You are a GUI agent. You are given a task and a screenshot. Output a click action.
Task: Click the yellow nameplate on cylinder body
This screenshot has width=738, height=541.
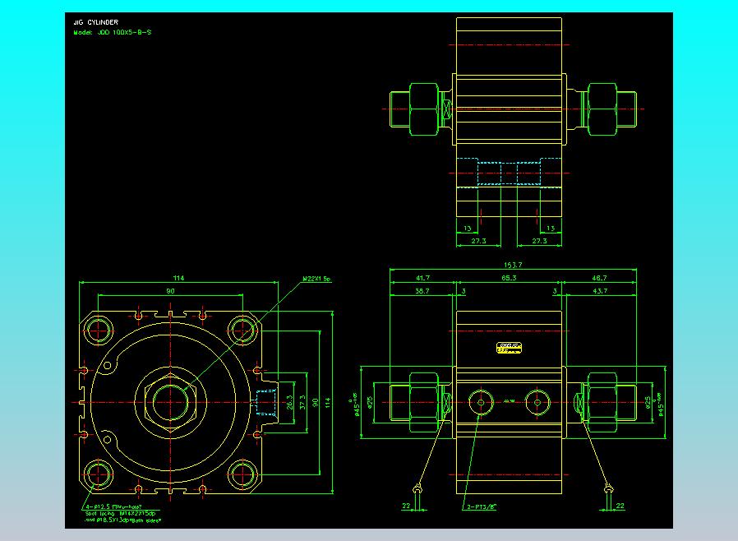[509, 348]
